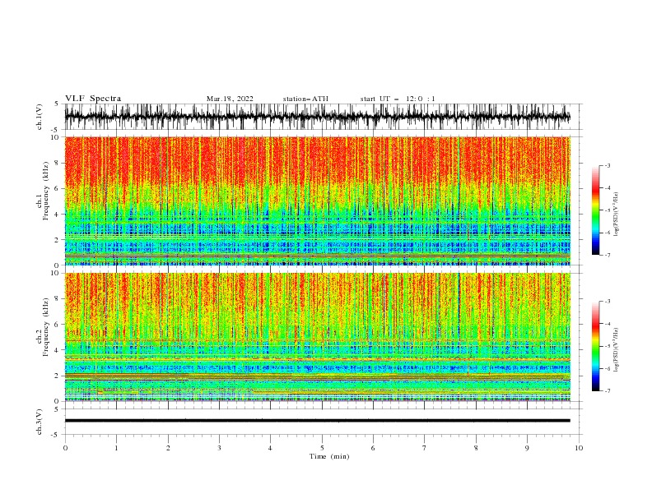The image size is (652, 503).
Task: Click the 'ch.1(V)' waveform axis label
Action: (x=40, y=117)
